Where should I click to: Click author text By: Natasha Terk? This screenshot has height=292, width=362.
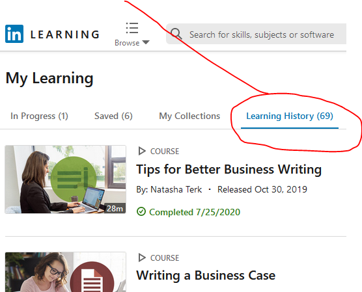pos(169,190)
